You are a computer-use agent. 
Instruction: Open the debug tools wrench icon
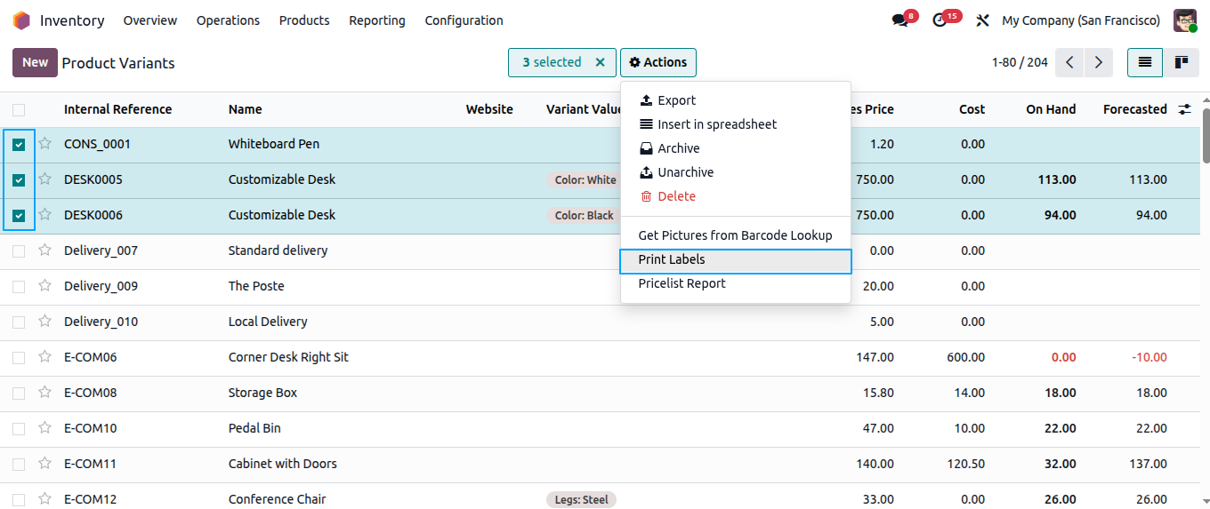pyautogui.click(x=982, y=20)
